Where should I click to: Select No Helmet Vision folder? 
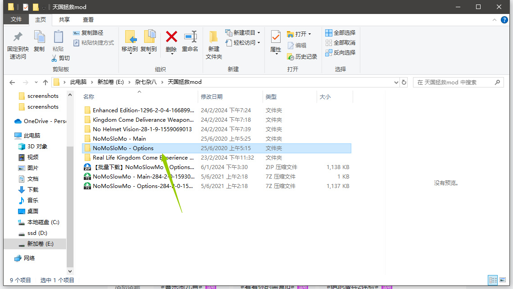point(216,129)
